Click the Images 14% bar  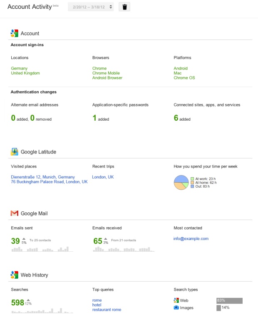[218, 308]
